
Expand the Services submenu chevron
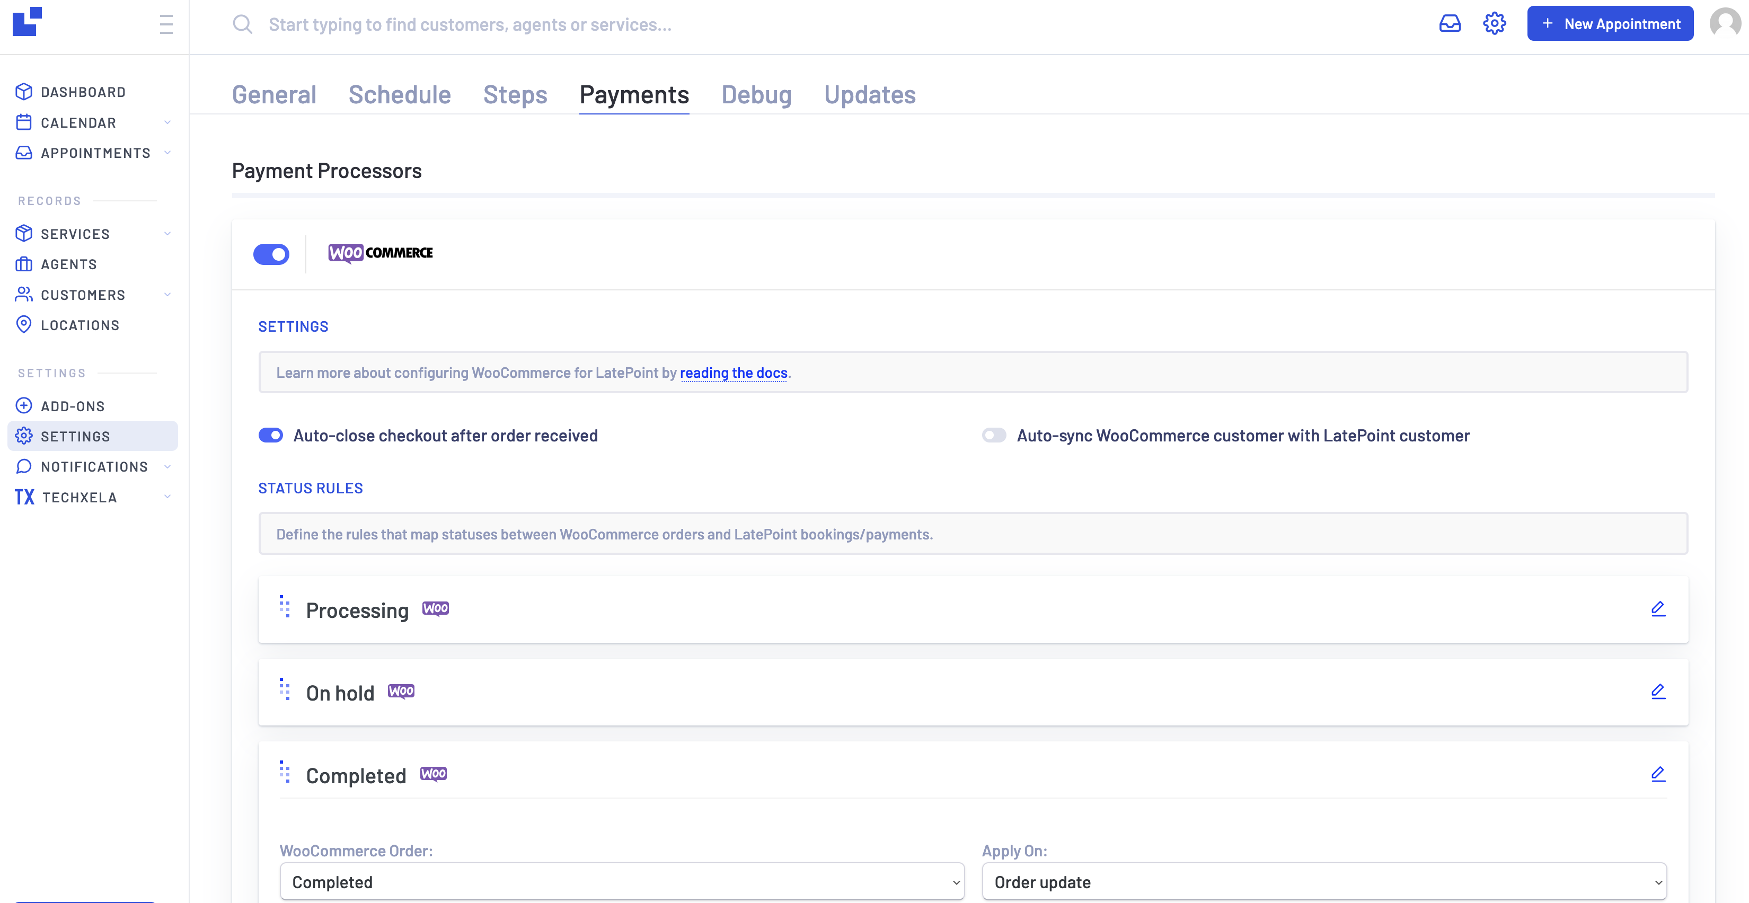click(167, 234)
